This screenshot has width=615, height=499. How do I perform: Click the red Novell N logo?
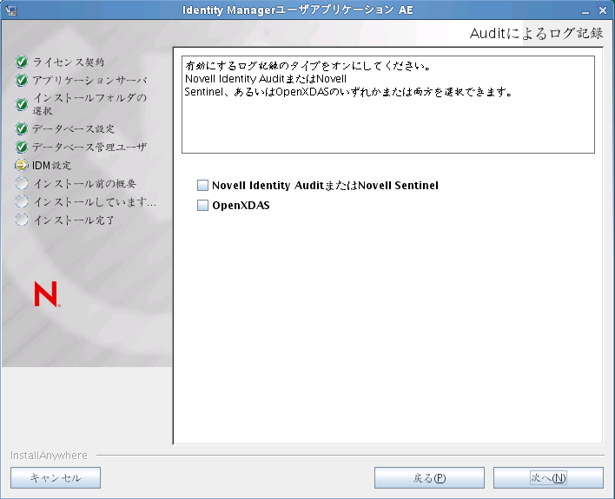[47, 294]
